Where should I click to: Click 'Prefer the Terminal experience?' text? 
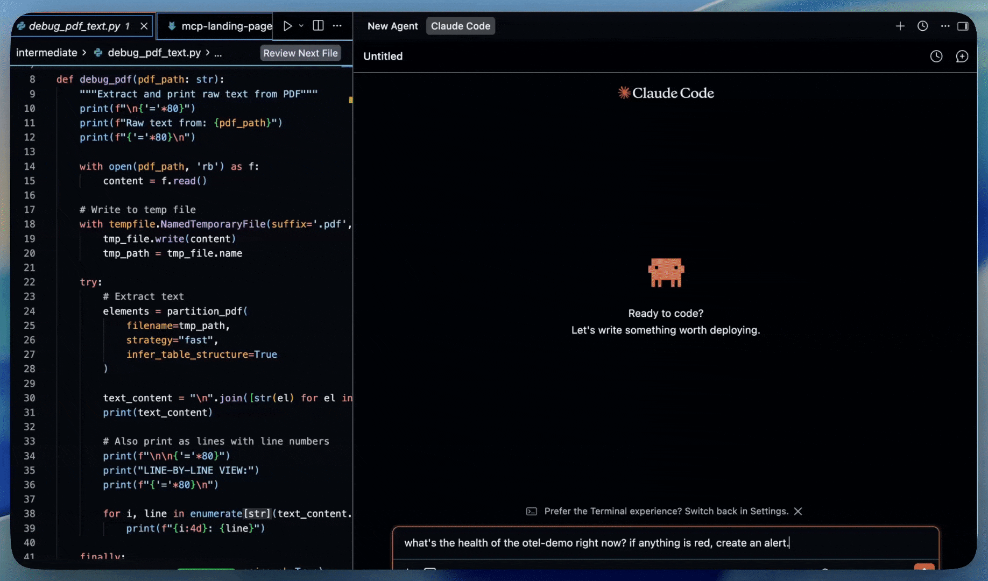tap(613, 511)
